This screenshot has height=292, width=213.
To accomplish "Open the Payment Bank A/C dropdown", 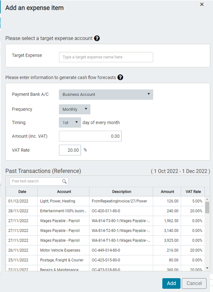I will 106,95.
